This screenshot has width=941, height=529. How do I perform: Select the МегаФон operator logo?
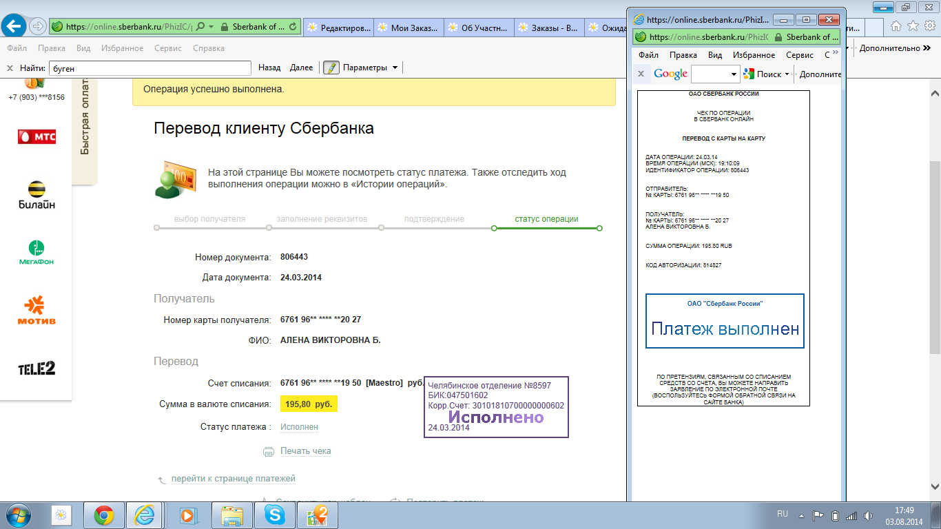pyautogui.click(x=36, y=253)
